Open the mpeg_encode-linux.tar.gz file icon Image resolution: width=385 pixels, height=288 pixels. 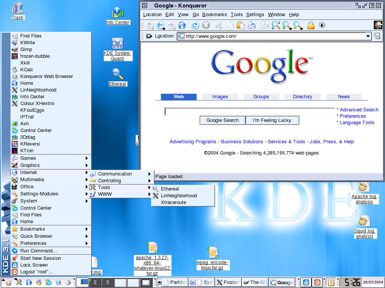tap(213, 258)
